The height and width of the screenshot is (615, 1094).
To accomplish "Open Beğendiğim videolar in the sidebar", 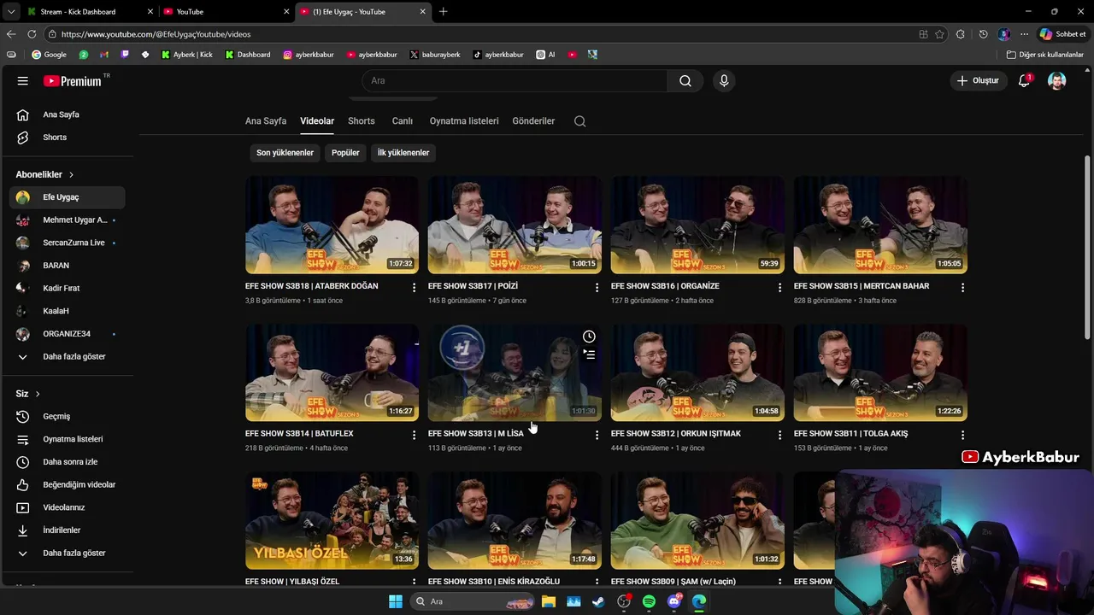I will click(67, 485).
